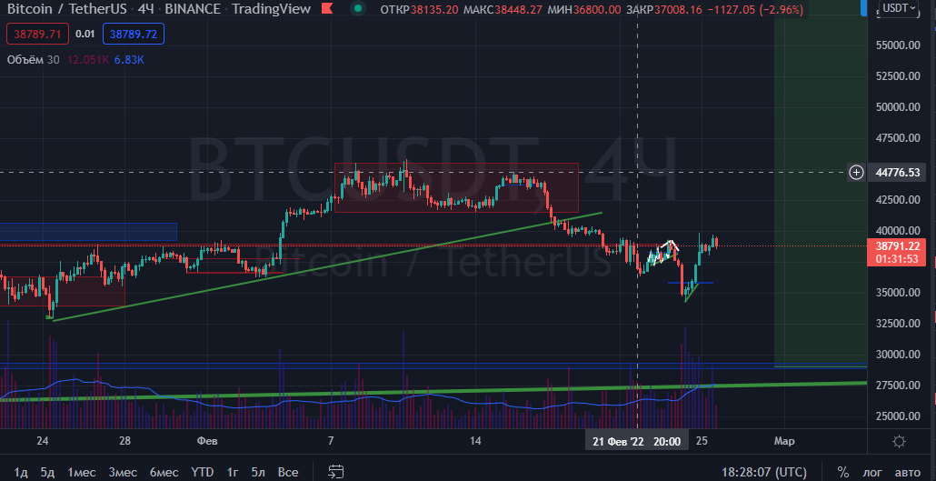
Task: Click the blue buy price 38789.72
Action: pos(133,34)
